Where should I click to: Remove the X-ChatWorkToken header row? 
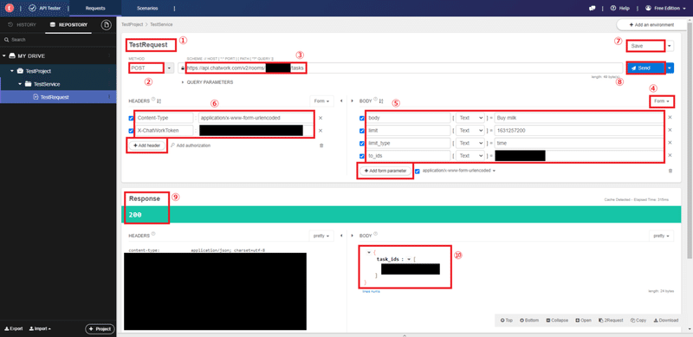321,131
